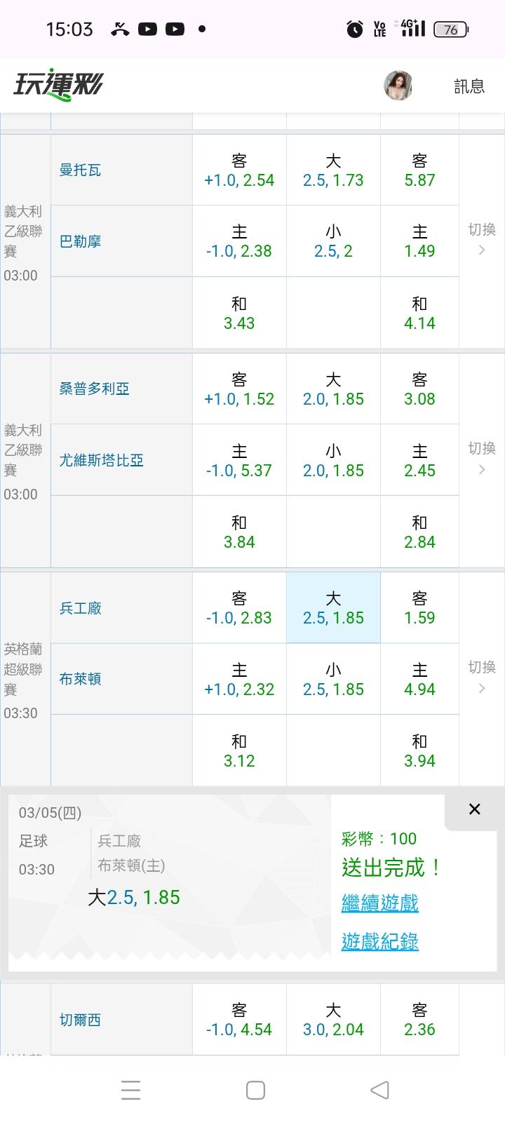Close the bet confirmation popup
This screenshot has height=1125, width=505.
click(x=474, y=809)
